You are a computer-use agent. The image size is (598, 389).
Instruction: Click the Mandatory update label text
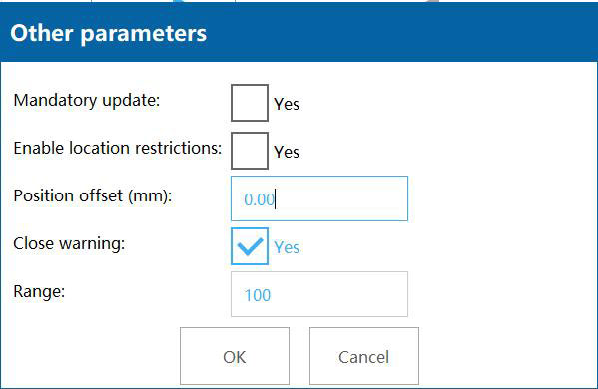(87, 101)
